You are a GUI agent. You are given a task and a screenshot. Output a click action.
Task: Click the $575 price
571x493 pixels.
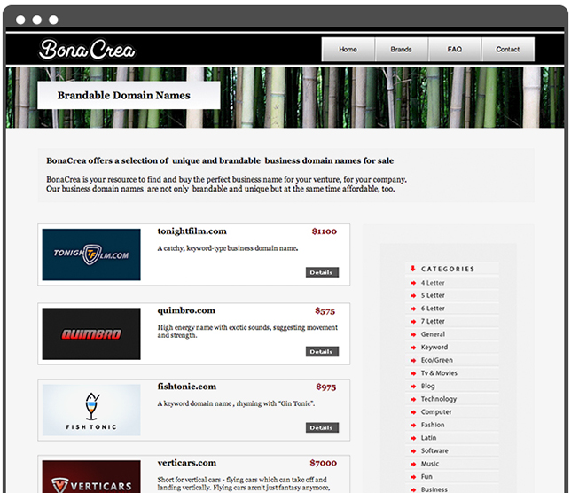pos(325,311)
